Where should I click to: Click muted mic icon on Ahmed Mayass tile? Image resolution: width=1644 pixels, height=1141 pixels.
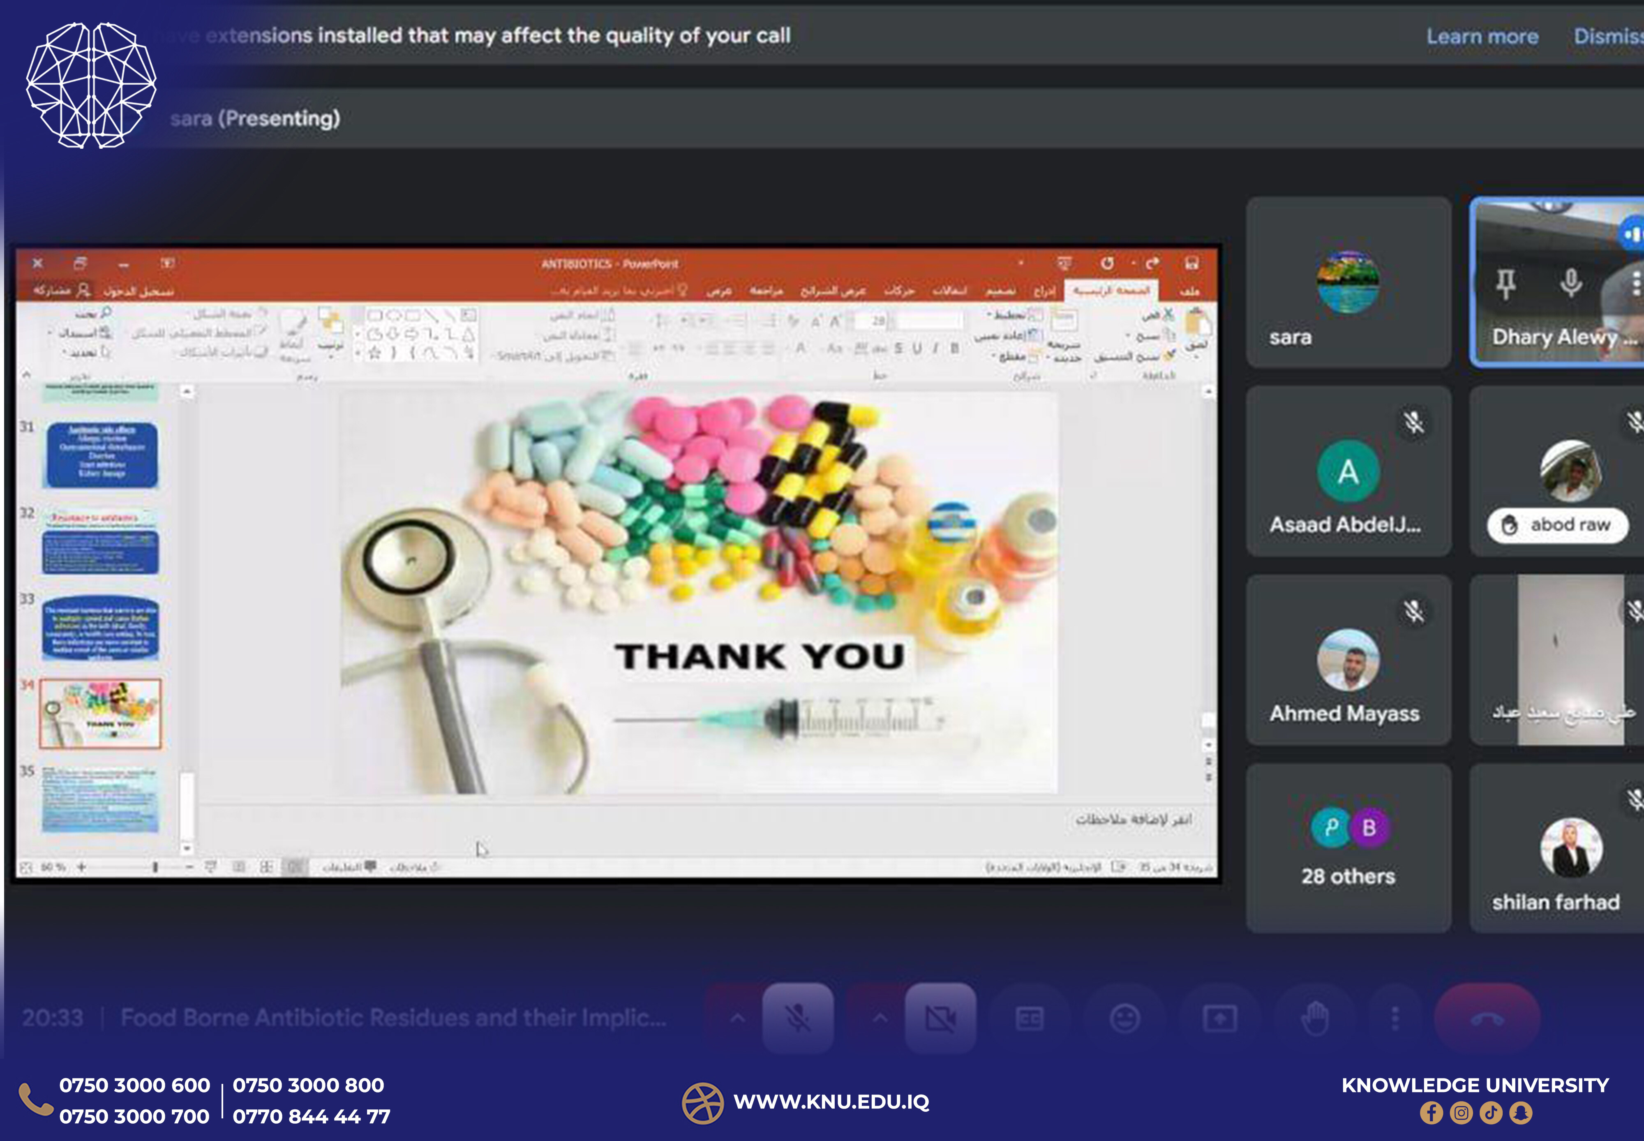tap(1413, 611)
